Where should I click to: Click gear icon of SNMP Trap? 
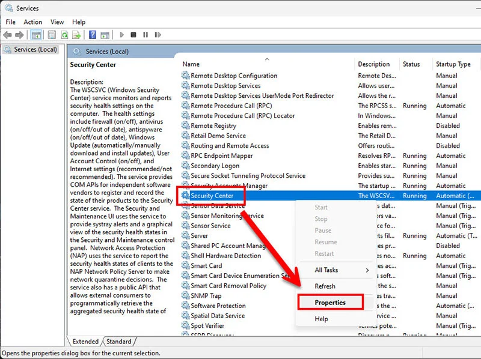(185, 295)
